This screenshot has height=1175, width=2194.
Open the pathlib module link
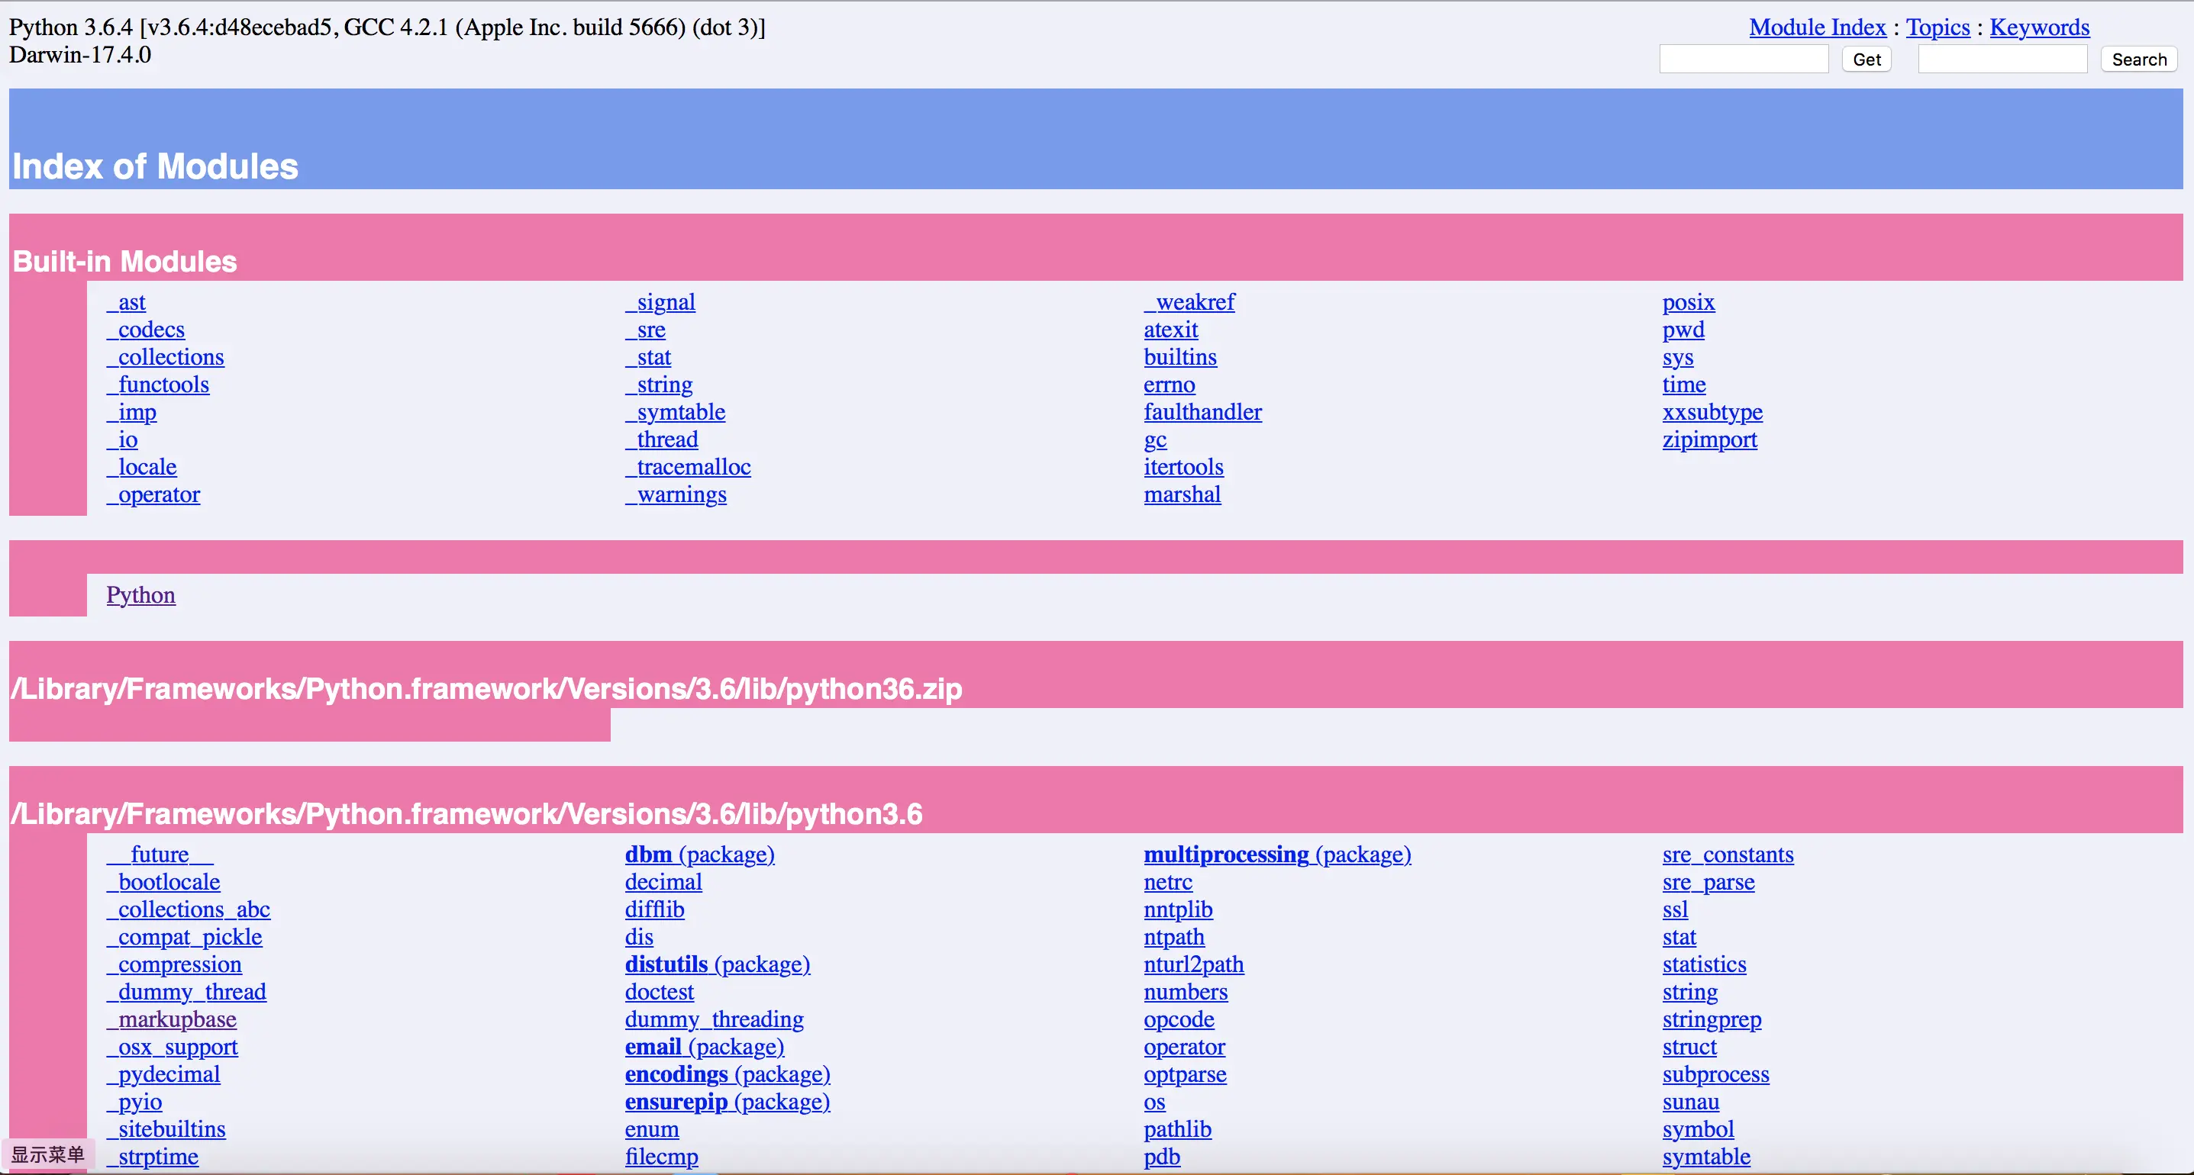point(1177,1129)
